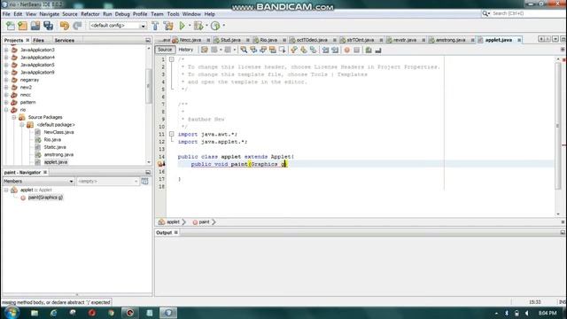The height and width of the screenshot is (319, 567).
Task: Open the default config dropdown
Action: tap(143, 26)
